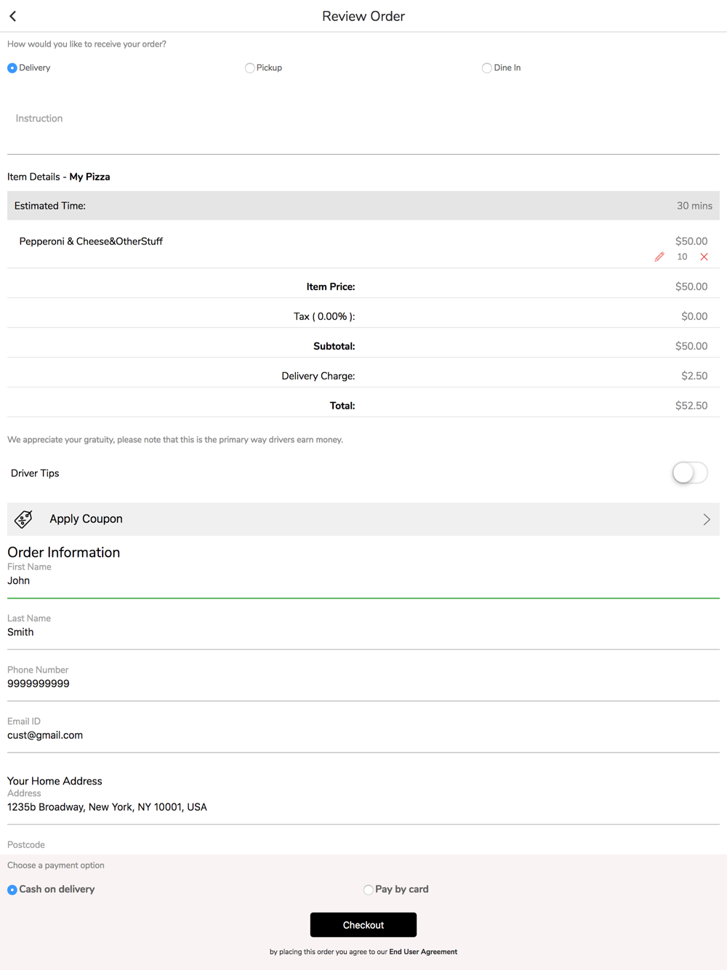The width and height of the screenshot is (727, 970).
Task: Click the Phone Number field
Action: [x=363, y=684]
